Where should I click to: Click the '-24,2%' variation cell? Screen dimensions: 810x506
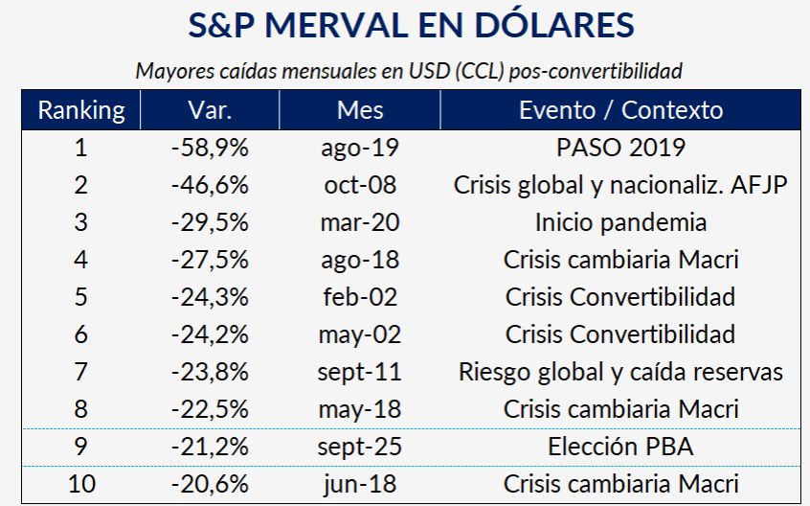click(211, 334)
